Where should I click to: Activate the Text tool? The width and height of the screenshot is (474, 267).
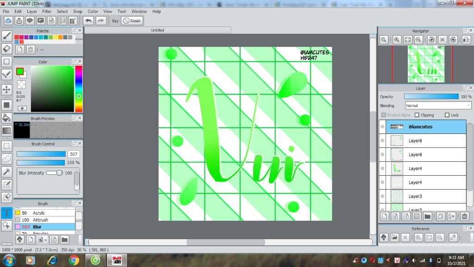point(6,213)
